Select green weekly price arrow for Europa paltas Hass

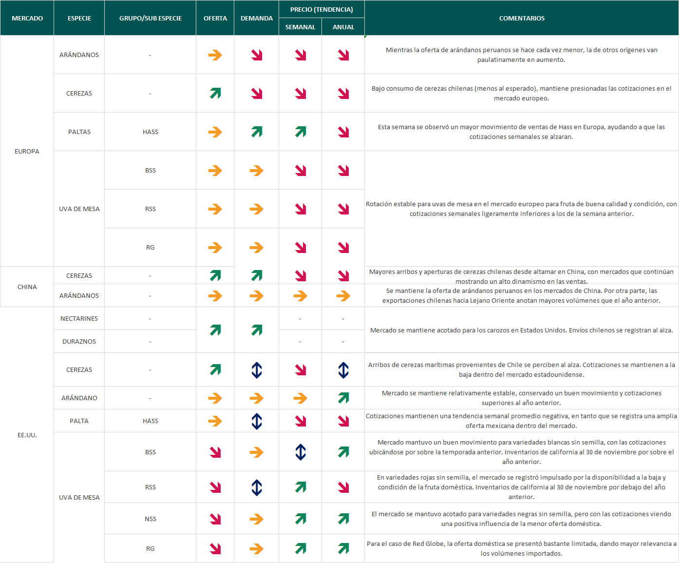pyautogui.click(x=301, y=132)
